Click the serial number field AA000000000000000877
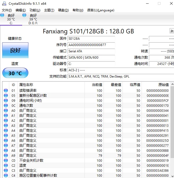 coord(91,45)
